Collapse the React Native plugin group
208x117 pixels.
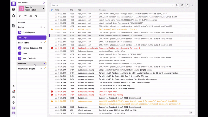tap(32, 43)
